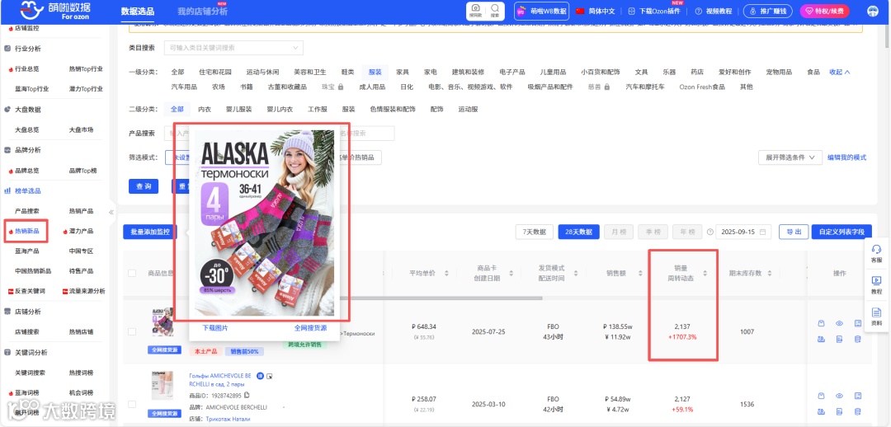891x427 pixels.
Task: Click shopping bag icon in AMICHEVOLE row
Action: tap(821, 396)
